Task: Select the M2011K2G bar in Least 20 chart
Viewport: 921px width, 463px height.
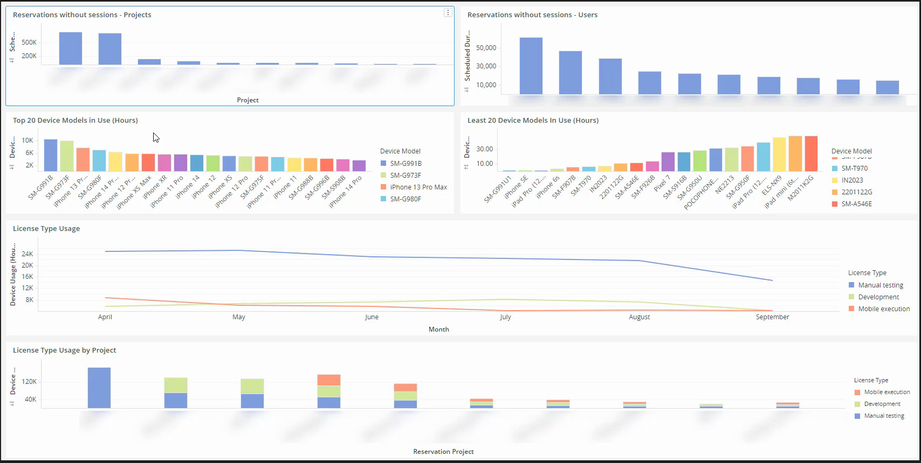Action: coord(811,153)
